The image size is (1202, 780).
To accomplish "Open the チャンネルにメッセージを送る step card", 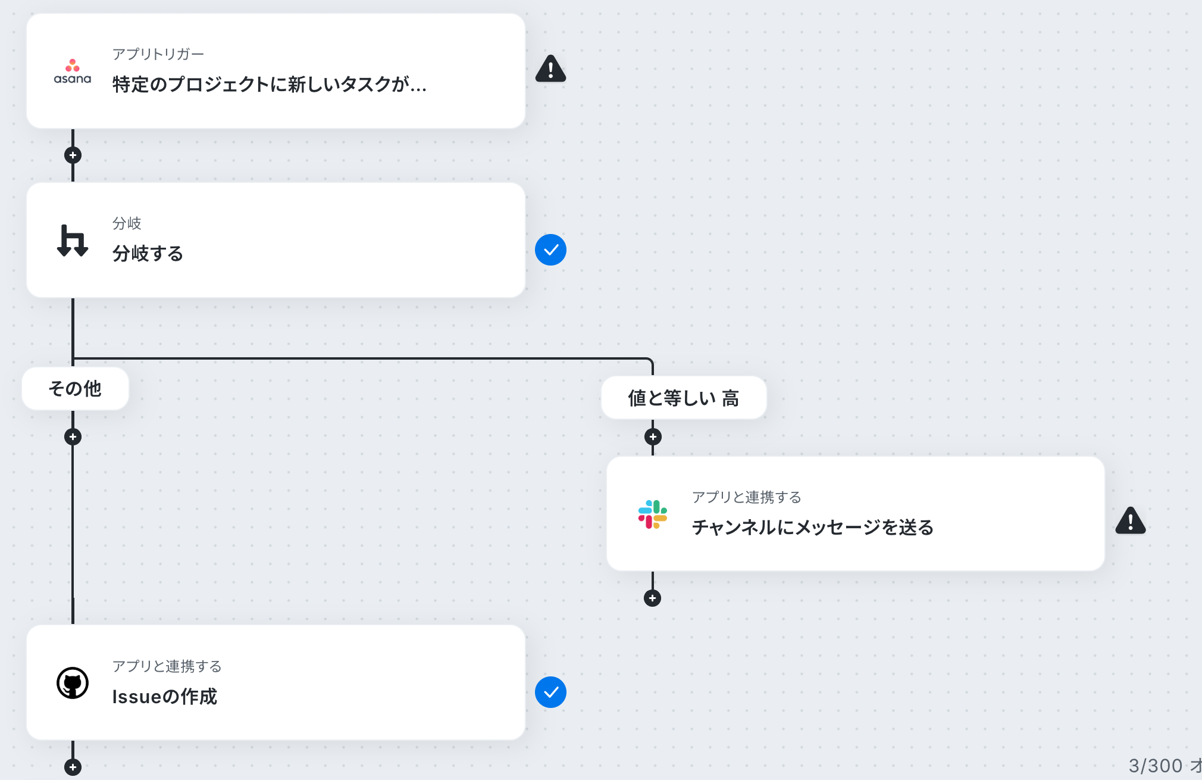I will pos(856,514).
